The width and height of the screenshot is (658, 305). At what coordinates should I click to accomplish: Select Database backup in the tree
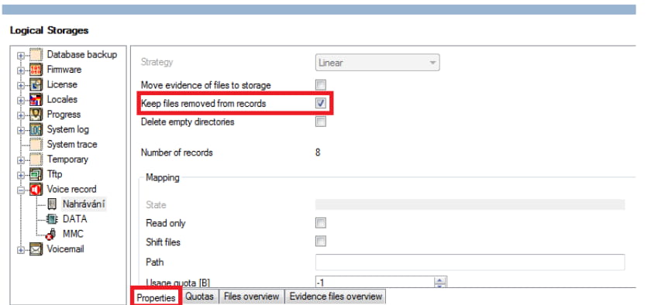pos(82,54)
